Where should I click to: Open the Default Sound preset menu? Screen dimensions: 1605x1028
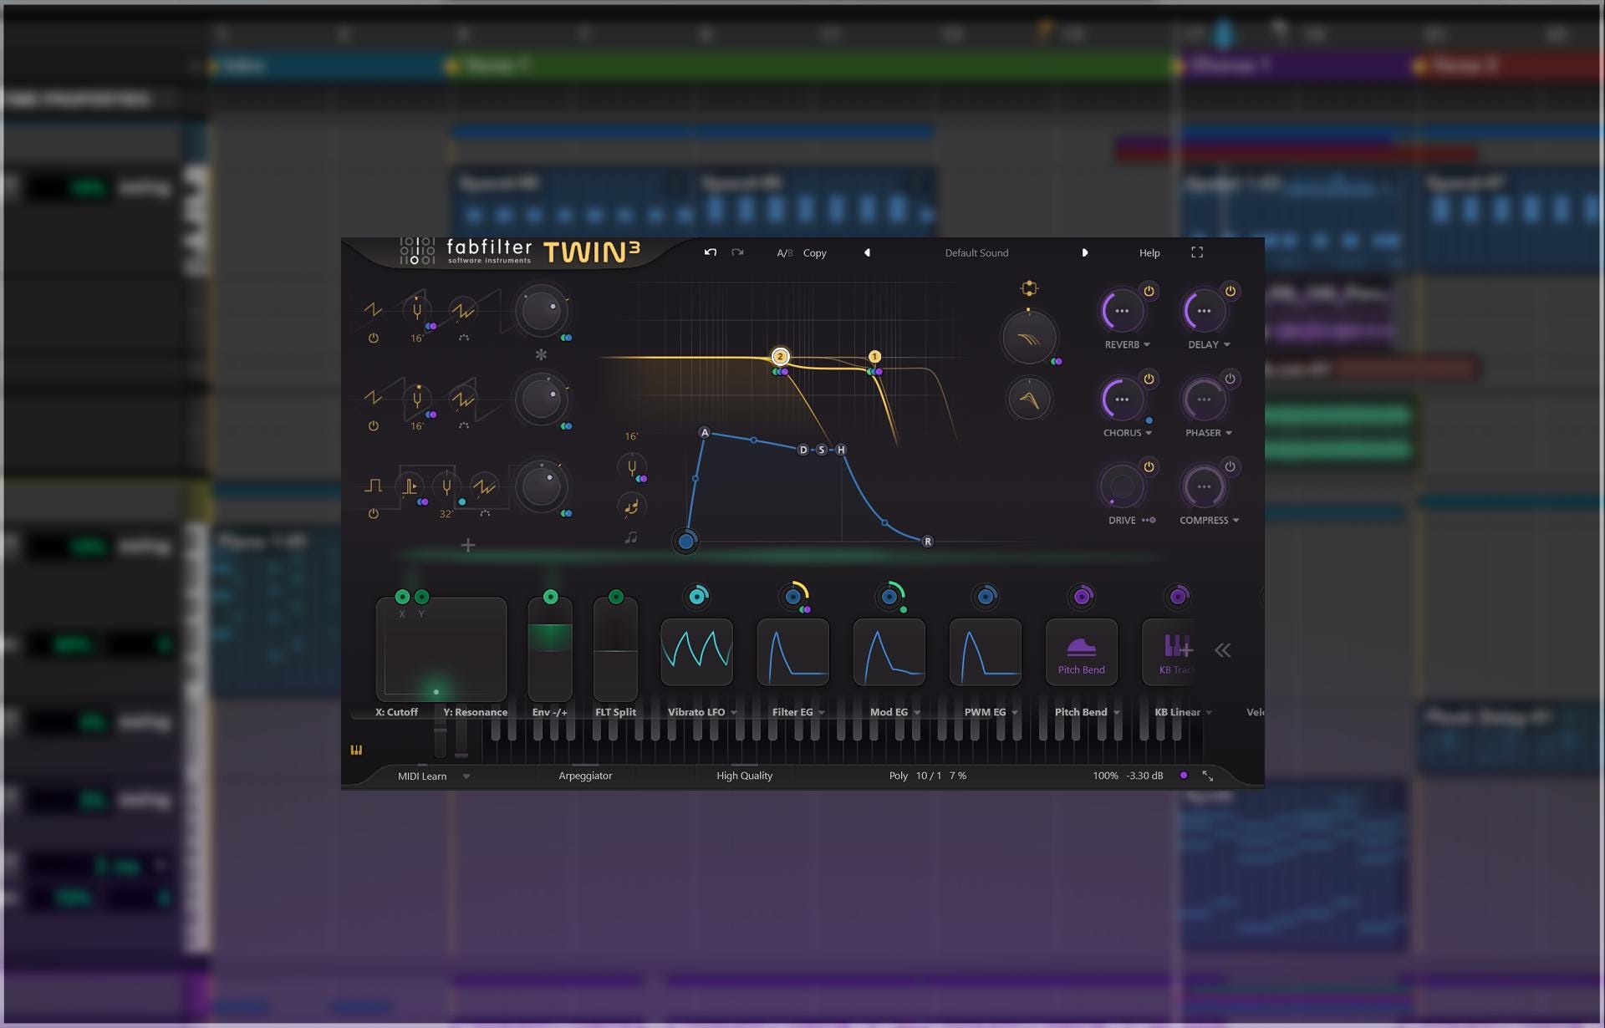point(976,252)
